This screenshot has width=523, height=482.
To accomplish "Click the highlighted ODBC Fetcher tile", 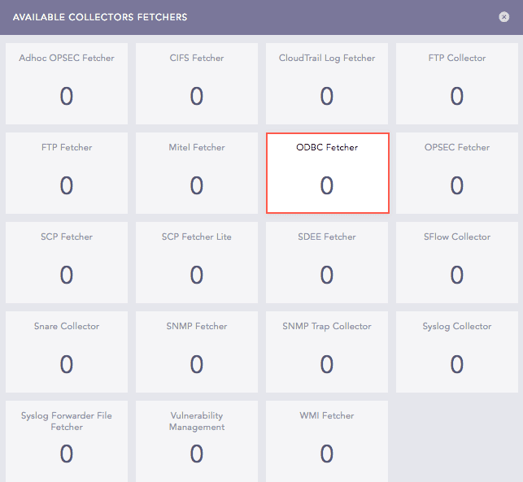I will coord(327,173).
